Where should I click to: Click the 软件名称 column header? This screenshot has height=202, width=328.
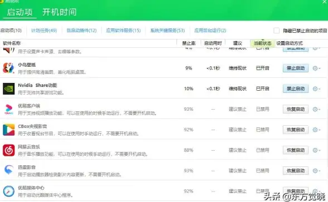point(12,43)
